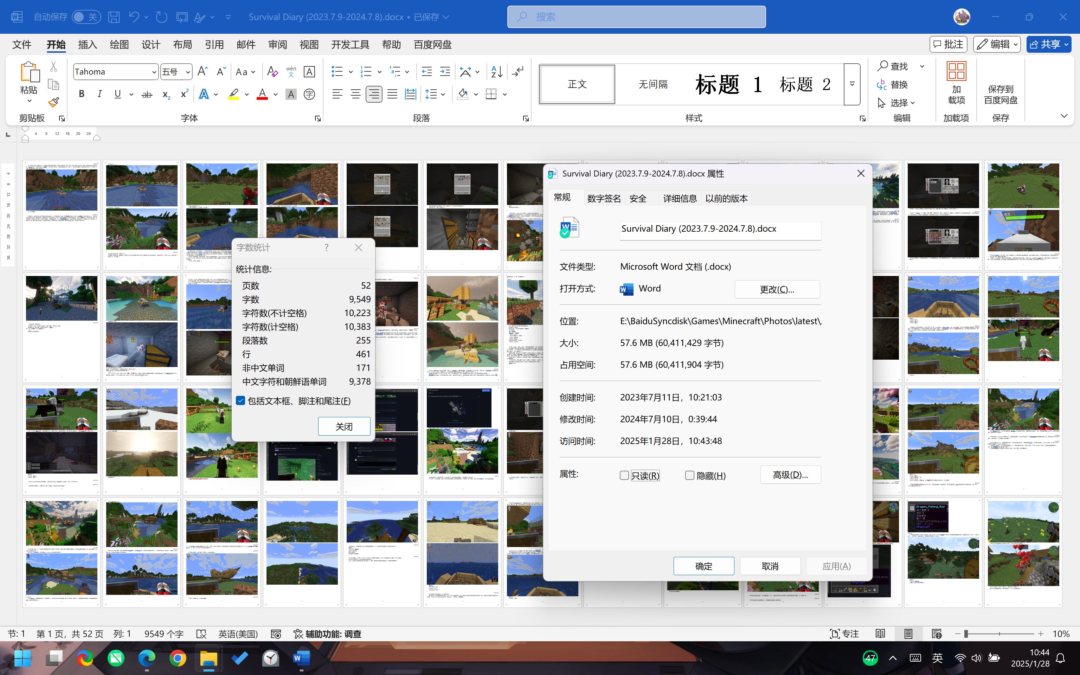The image size is (1080, 675).
Task: Click the red font color swatch button
Action: [x=262, y=94]
